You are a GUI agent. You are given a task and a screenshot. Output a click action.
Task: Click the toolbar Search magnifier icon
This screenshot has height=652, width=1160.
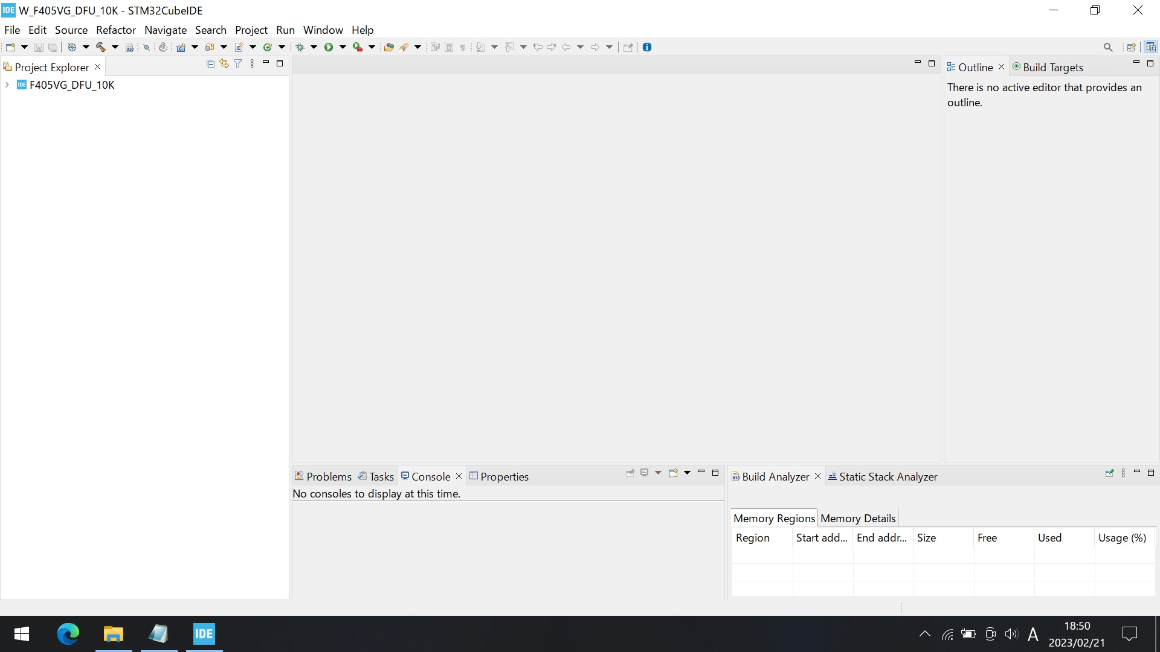(1108, 47)
